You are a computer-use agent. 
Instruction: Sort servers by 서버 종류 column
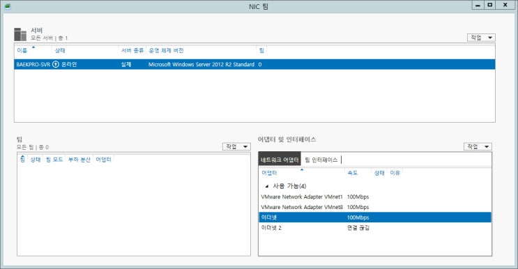coord(132,50)
